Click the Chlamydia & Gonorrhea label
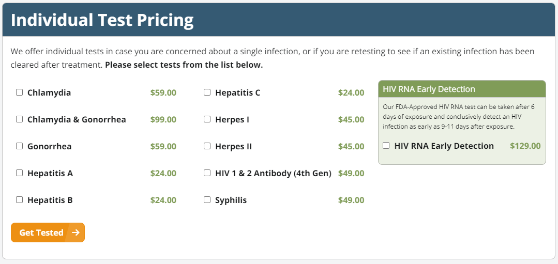 click(77, 119)
